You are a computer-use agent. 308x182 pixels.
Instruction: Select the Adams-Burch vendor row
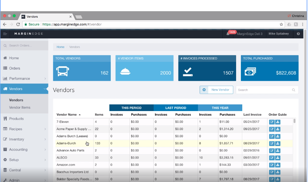pos(174,143)
